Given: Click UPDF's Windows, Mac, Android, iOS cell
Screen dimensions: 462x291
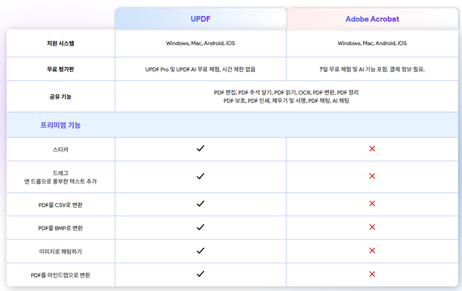Looking at the screenshot, I should pos(200,44).
